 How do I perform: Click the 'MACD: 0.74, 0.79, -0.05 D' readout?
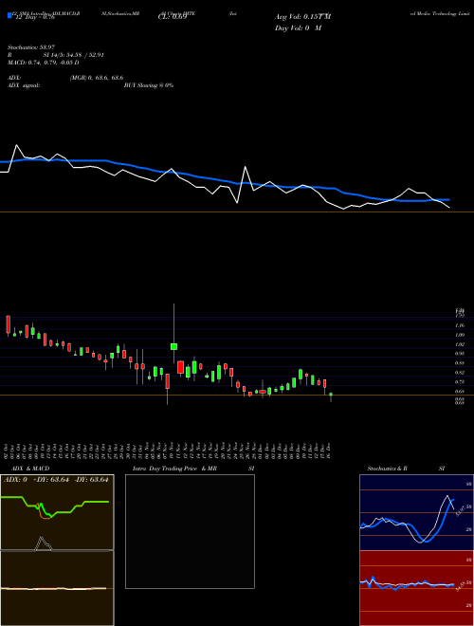43,63
